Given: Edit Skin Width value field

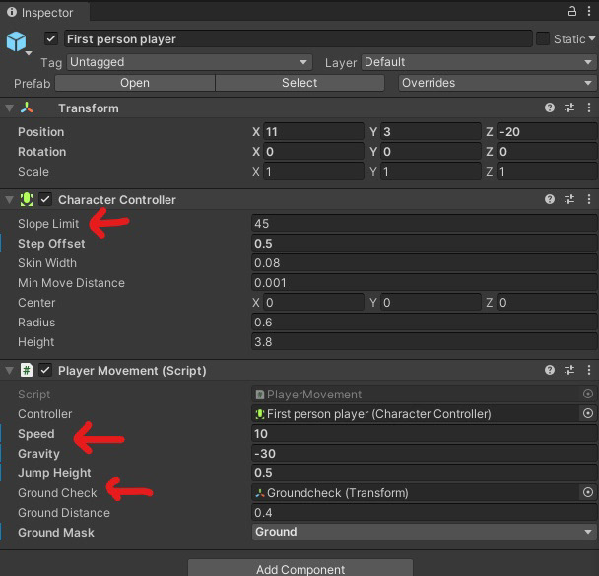Looking at the screenshot, I should [424, 263].
